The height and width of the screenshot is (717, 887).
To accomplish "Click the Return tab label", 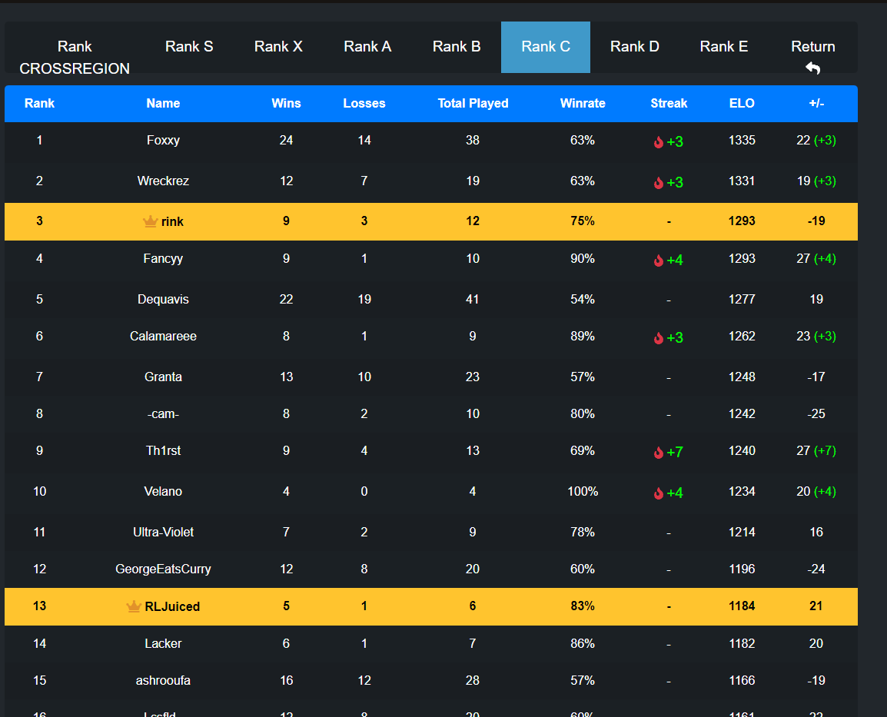I will tap(813, 46).
